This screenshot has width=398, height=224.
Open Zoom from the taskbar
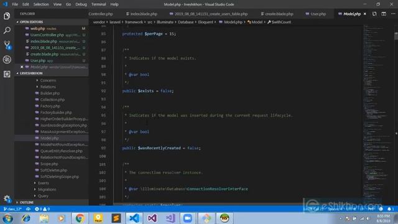click(x=188, y=218)
